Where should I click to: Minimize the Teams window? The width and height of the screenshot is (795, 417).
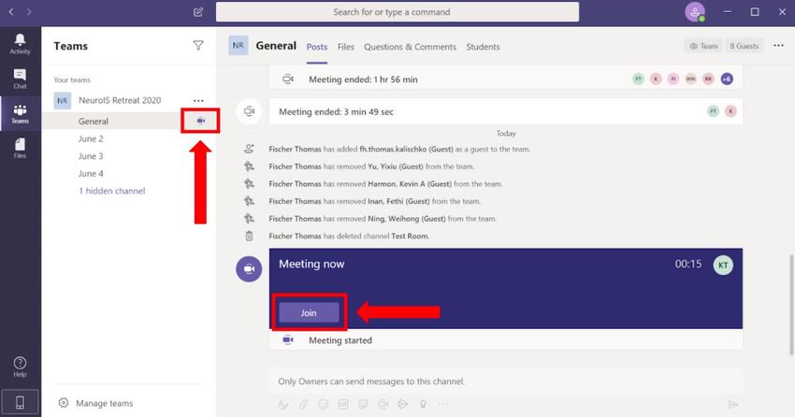(x=727, y=11)
